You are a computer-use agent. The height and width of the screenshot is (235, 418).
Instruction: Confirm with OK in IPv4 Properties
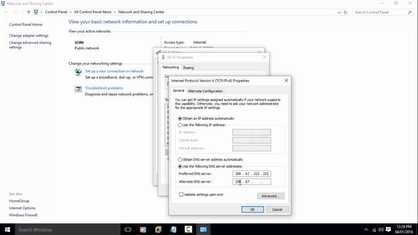tap(253, 210)
